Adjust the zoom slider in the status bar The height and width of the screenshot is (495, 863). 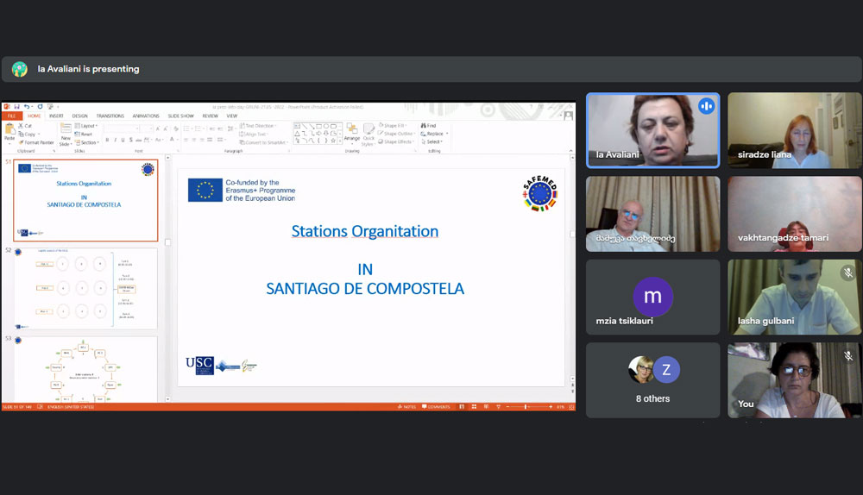click(526, 406)
